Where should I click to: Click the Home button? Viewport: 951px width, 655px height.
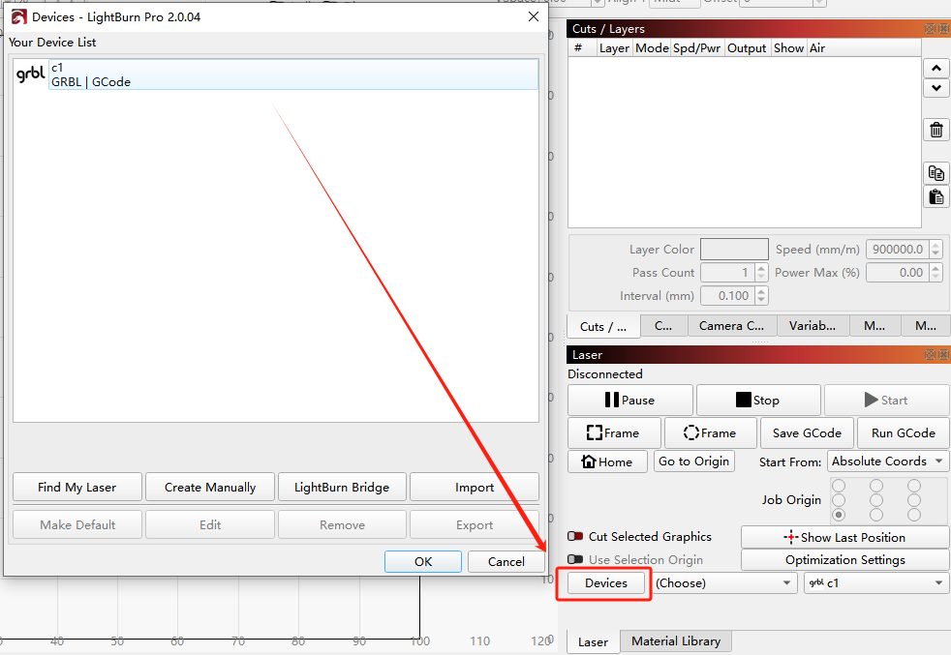tap(608, 461)
